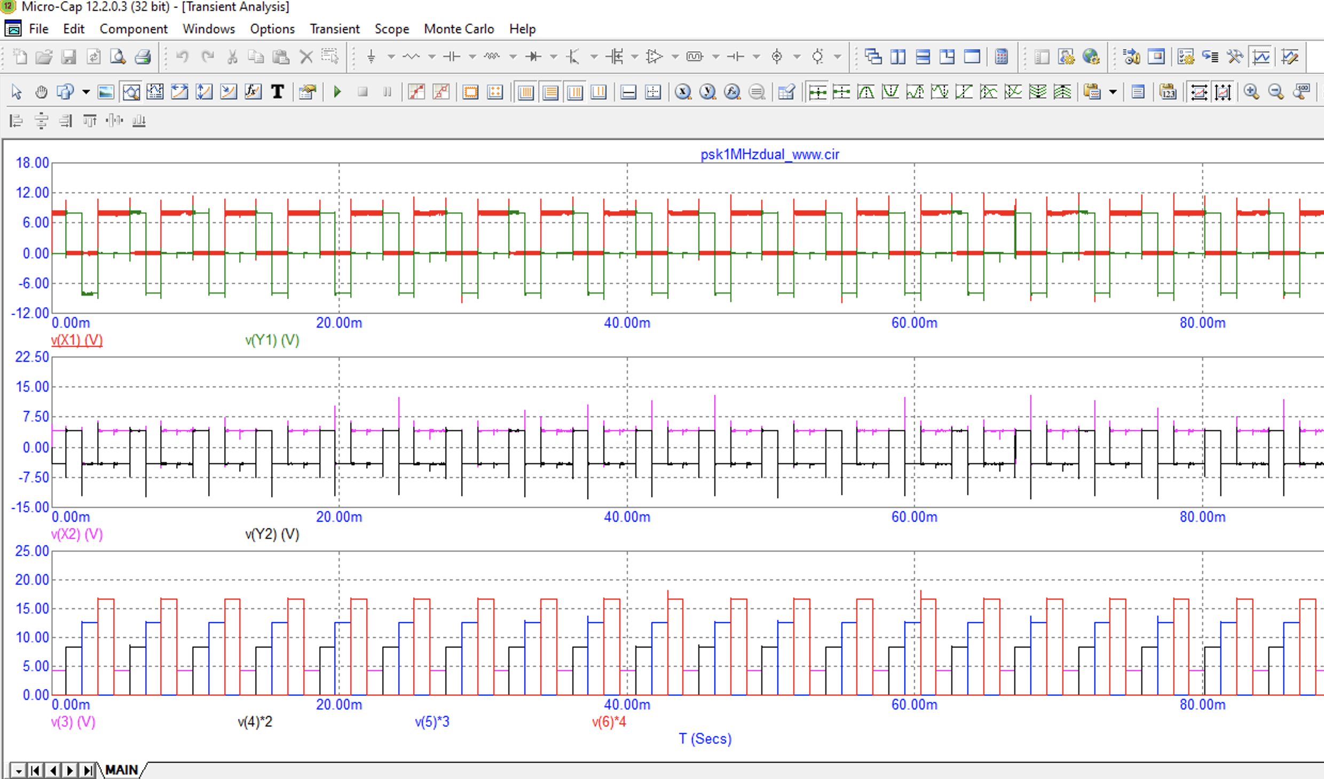Select the v(X1) (V) waveform label

pyautogui.click(x=77, y=340)
